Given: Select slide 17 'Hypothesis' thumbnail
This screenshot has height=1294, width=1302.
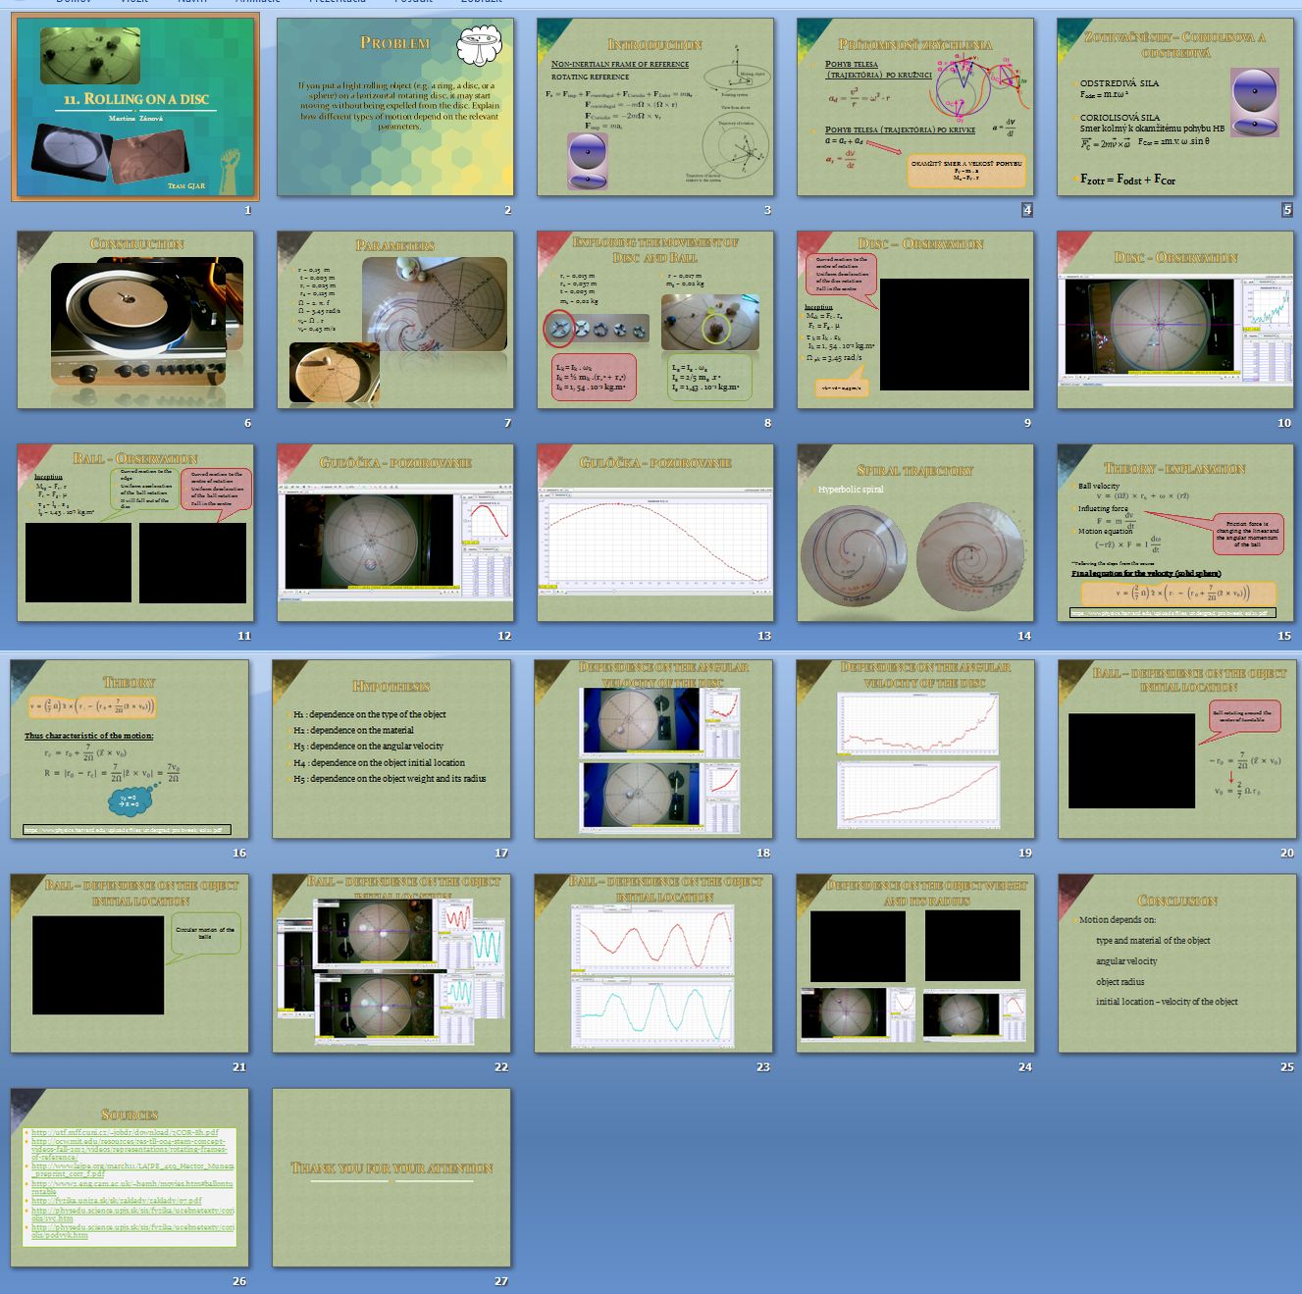Looking at the screenshot, I should pos(391,750).
